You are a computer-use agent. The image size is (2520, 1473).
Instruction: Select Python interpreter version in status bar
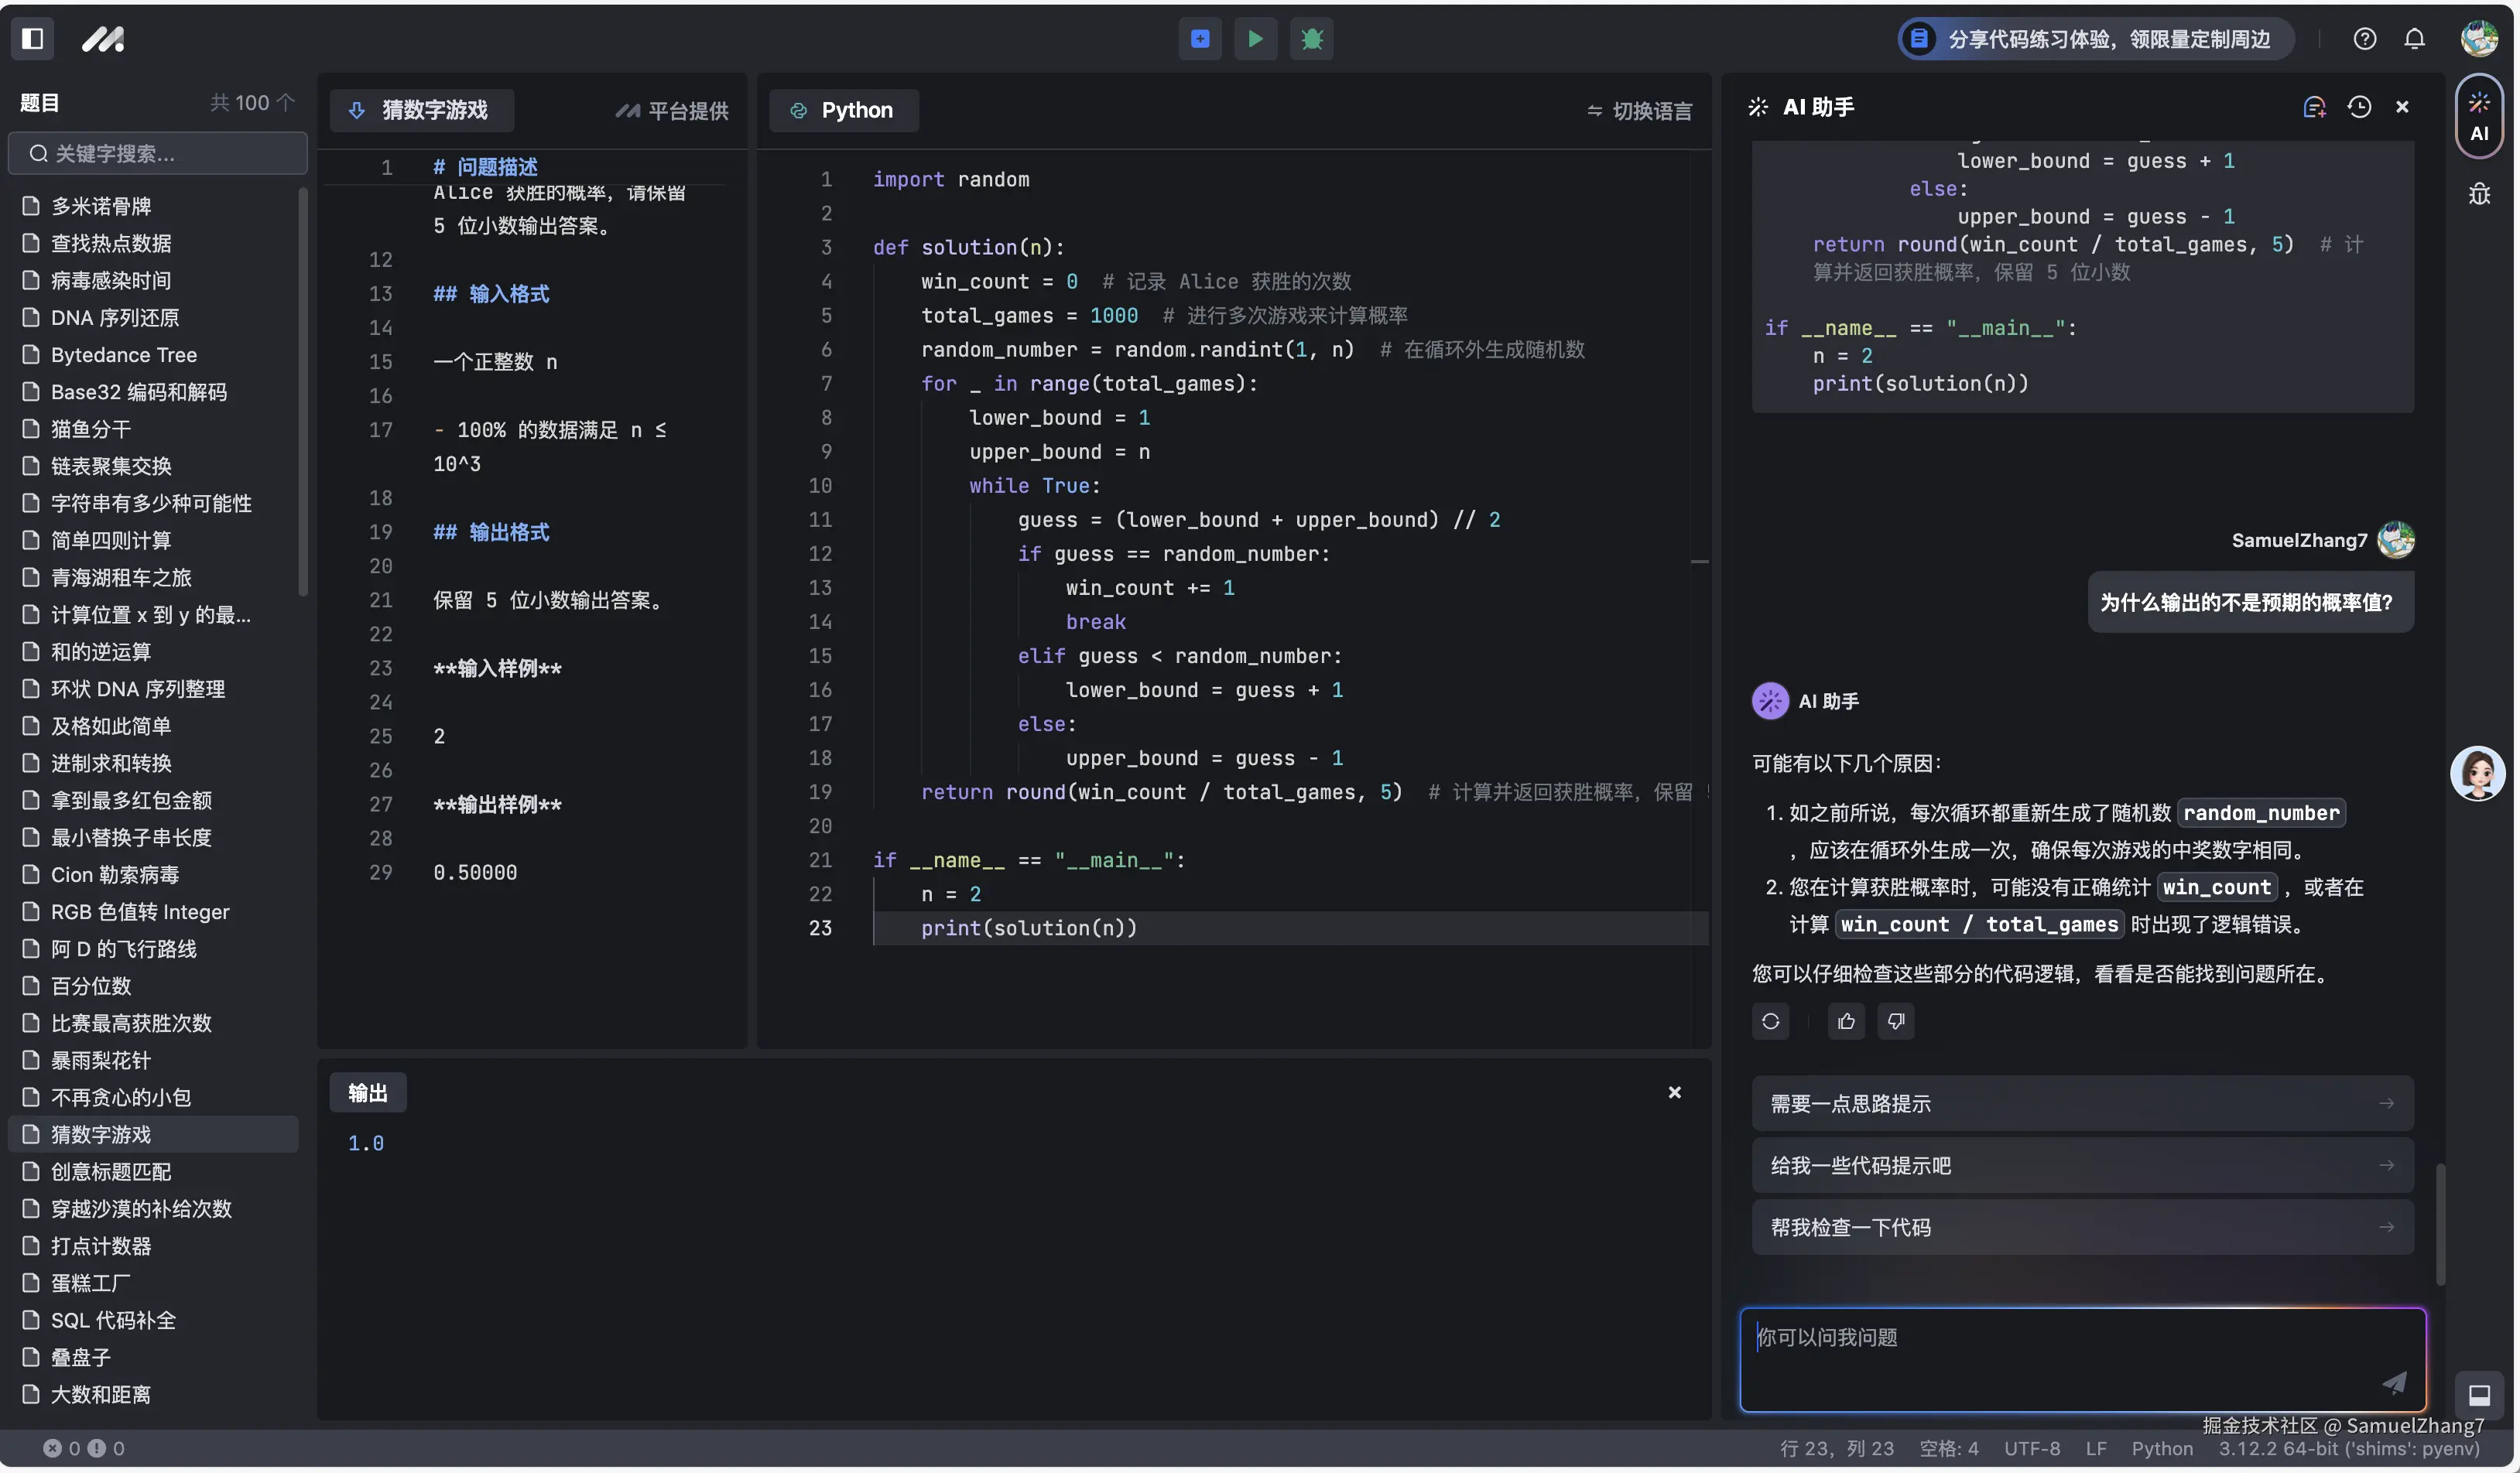click(2349, 1448)
